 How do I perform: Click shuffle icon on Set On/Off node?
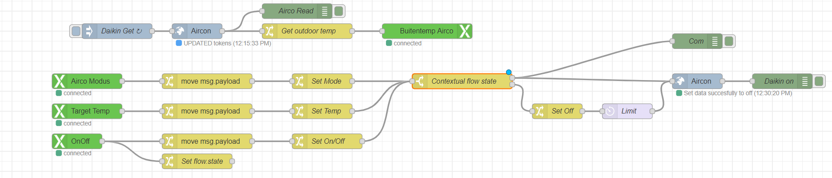299,142
